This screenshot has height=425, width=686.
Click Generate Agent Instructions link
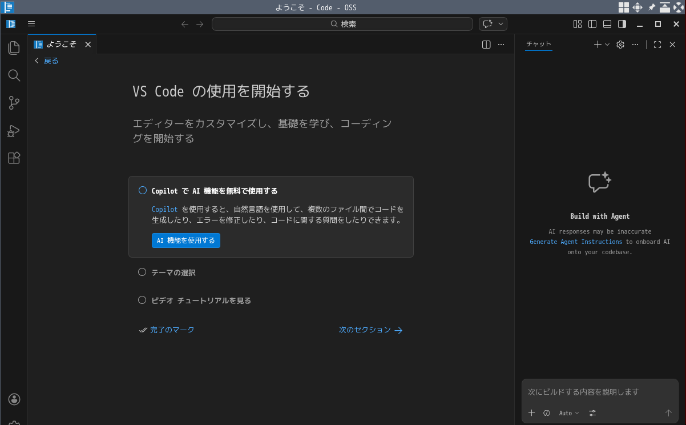(576, 242)
